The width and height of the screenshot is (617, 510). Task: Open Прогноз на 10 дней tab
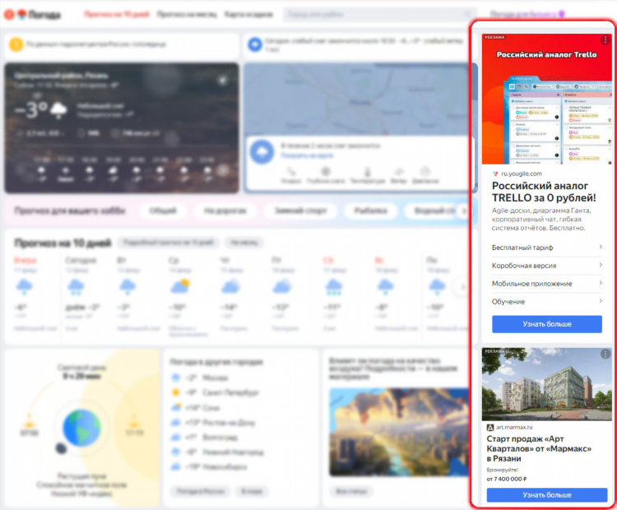point(117,15)
